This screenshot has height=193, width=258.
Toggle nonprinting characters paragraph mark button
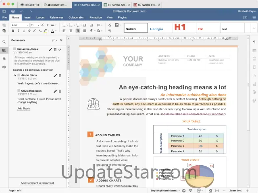click(92, 31)
